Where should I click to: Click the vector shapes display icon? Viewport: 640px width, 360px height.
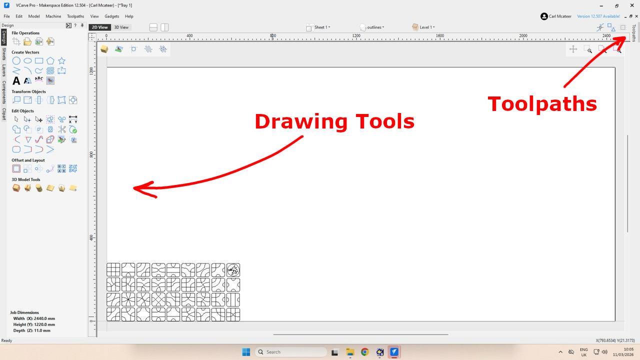pyautogui.click(x=611, y=27)
